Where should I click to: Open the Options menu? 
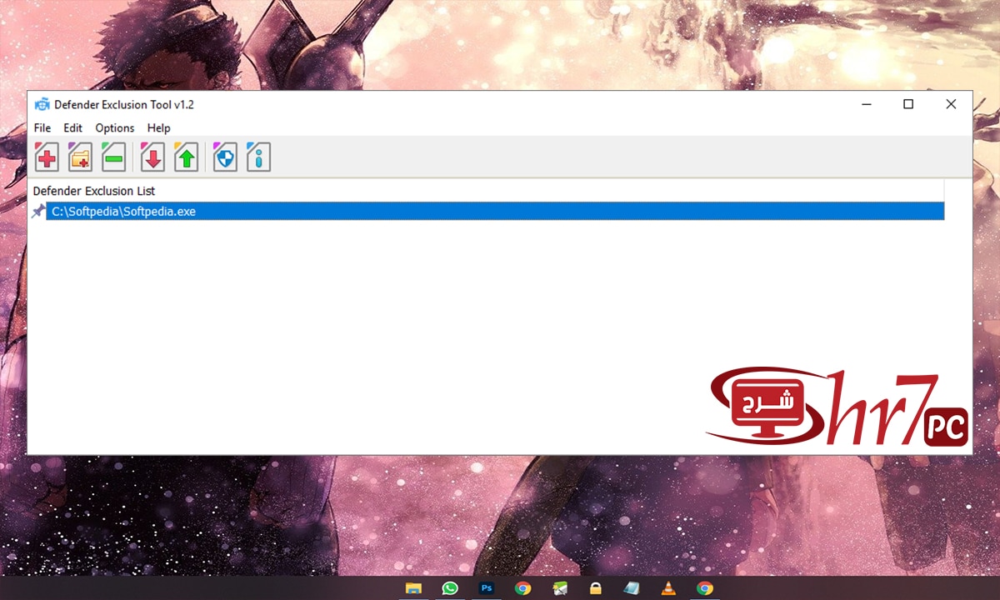pyautogui.click(x=114, y=128)
